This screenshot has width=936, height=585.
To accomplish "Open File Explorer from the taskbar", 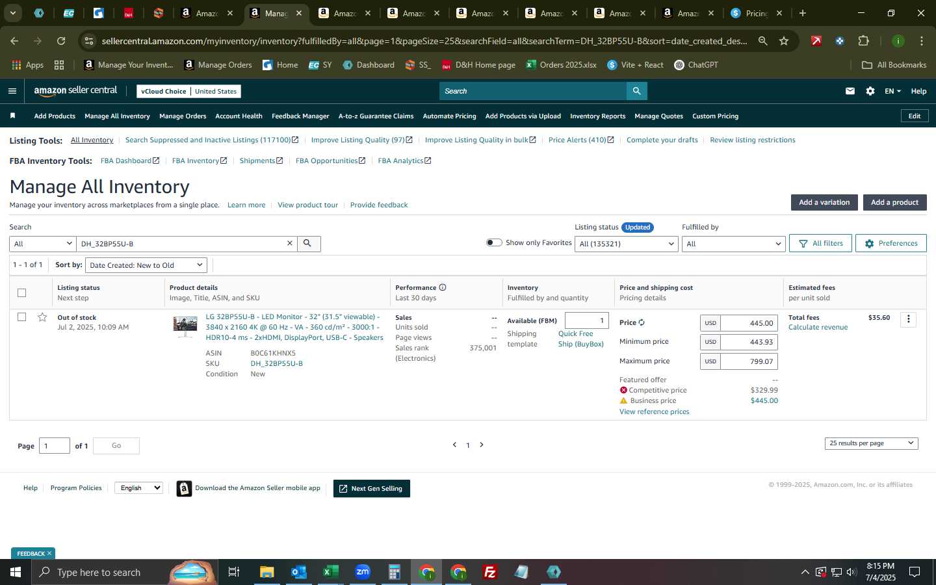I will (x=267, y=572).
